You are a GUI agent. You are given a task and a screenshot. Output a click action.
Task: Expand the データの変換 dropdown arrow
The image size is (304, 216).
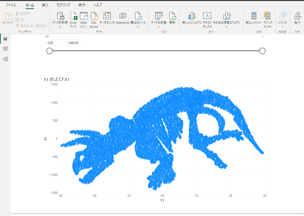point(159,27)
